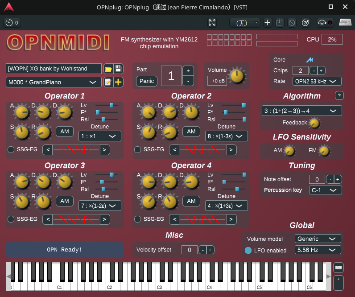Click the bank name field XG bank by Wohlstand

coord(54,69)
